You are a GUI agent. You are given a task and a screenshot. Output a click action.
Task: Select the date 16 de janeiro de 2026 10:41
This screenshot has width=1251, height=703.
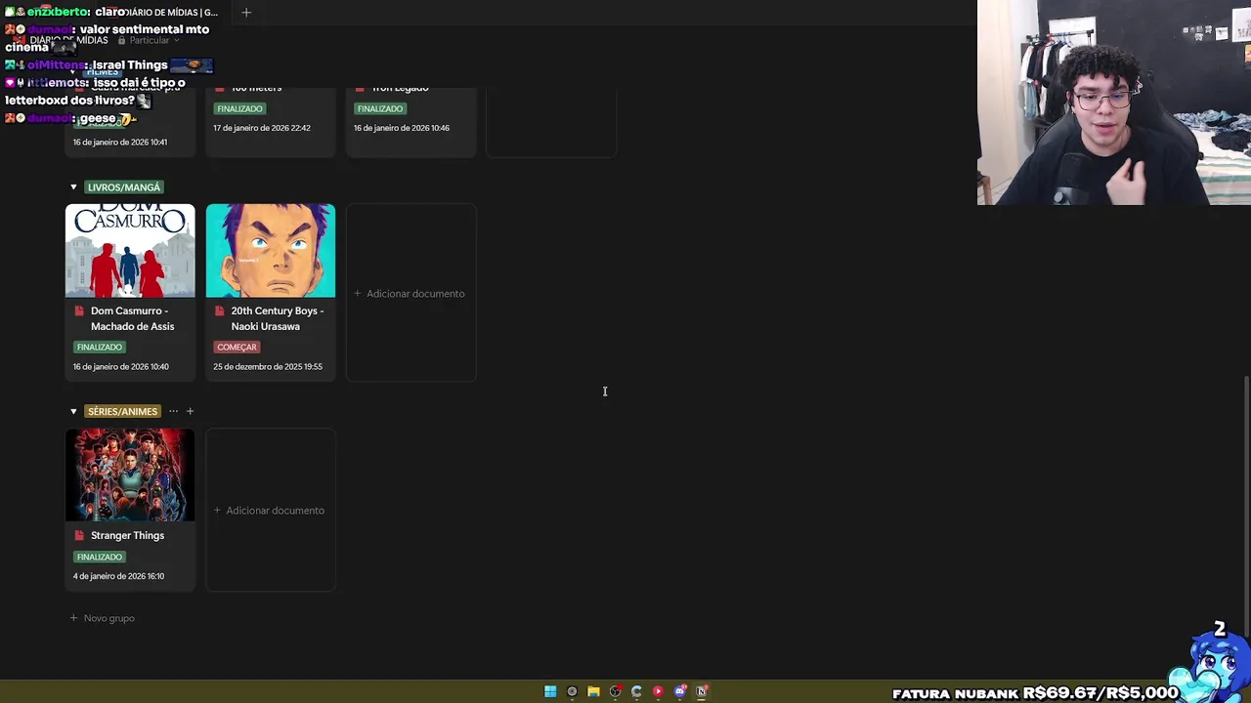point(120,142)
